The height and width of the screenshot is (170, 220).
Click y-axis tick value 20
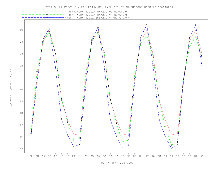point(21,89)
